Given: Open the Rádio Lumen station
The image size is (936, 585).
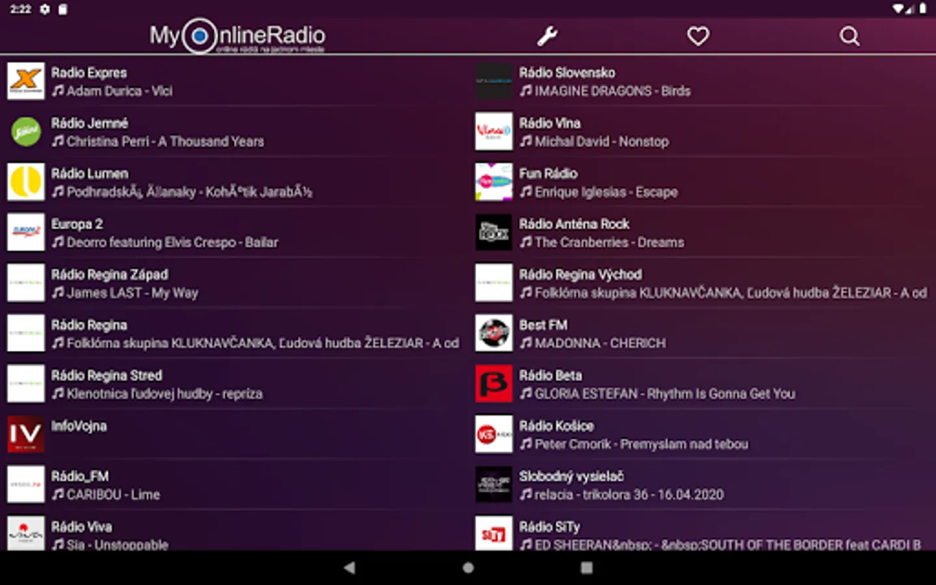Looking at the screenshot, I should (234, 182).
